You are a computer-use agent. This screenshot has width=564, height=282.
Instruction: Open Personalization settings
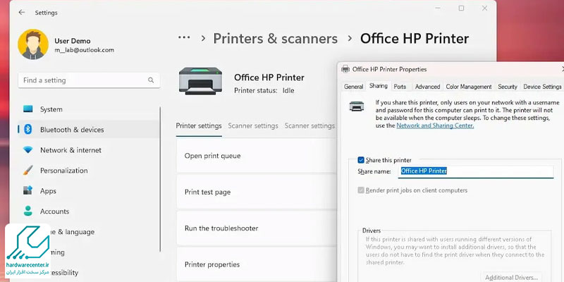[89, 171]
